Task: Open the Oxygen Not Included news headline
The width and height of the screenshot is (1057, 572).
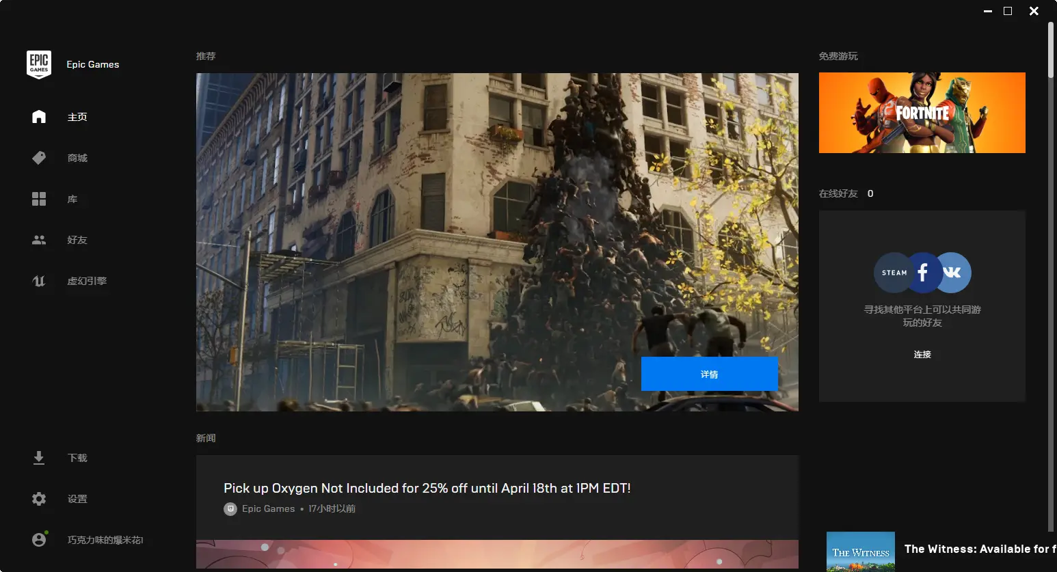Action: click(427, 488)
